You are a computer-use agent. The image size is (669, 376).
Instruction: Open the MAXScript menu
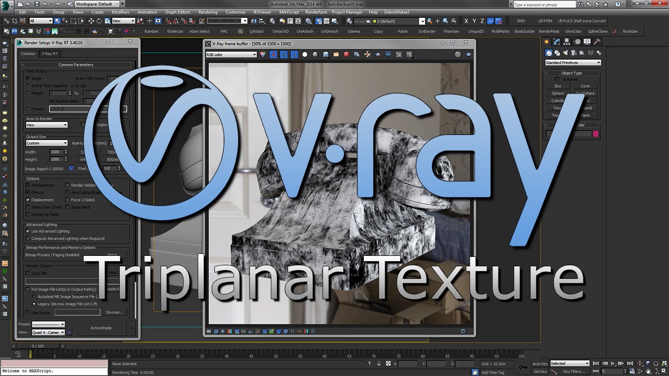[x=290, y=12]
